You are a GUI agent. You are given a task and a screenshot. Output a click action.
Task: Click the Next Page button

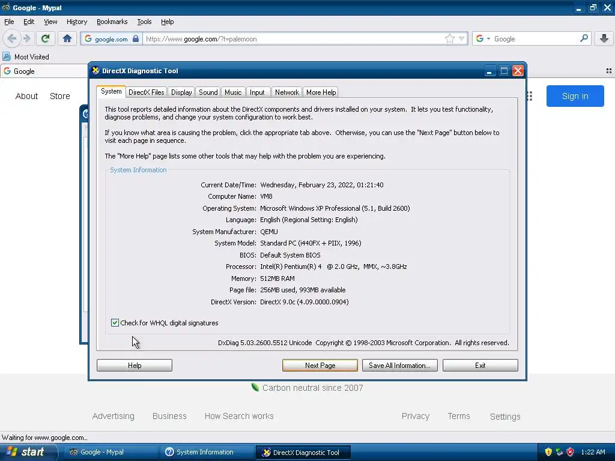click(x=320, y=366)
